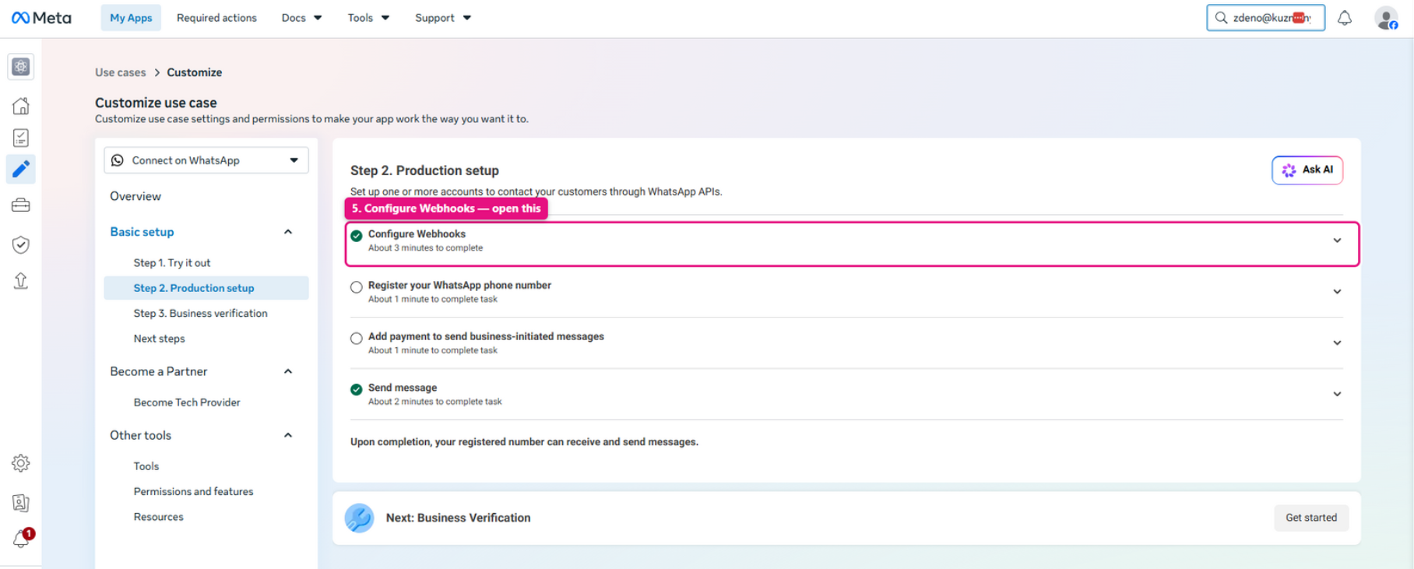Click the Step 2. Production setup heading
The image size is (1414, 569).
424,170
